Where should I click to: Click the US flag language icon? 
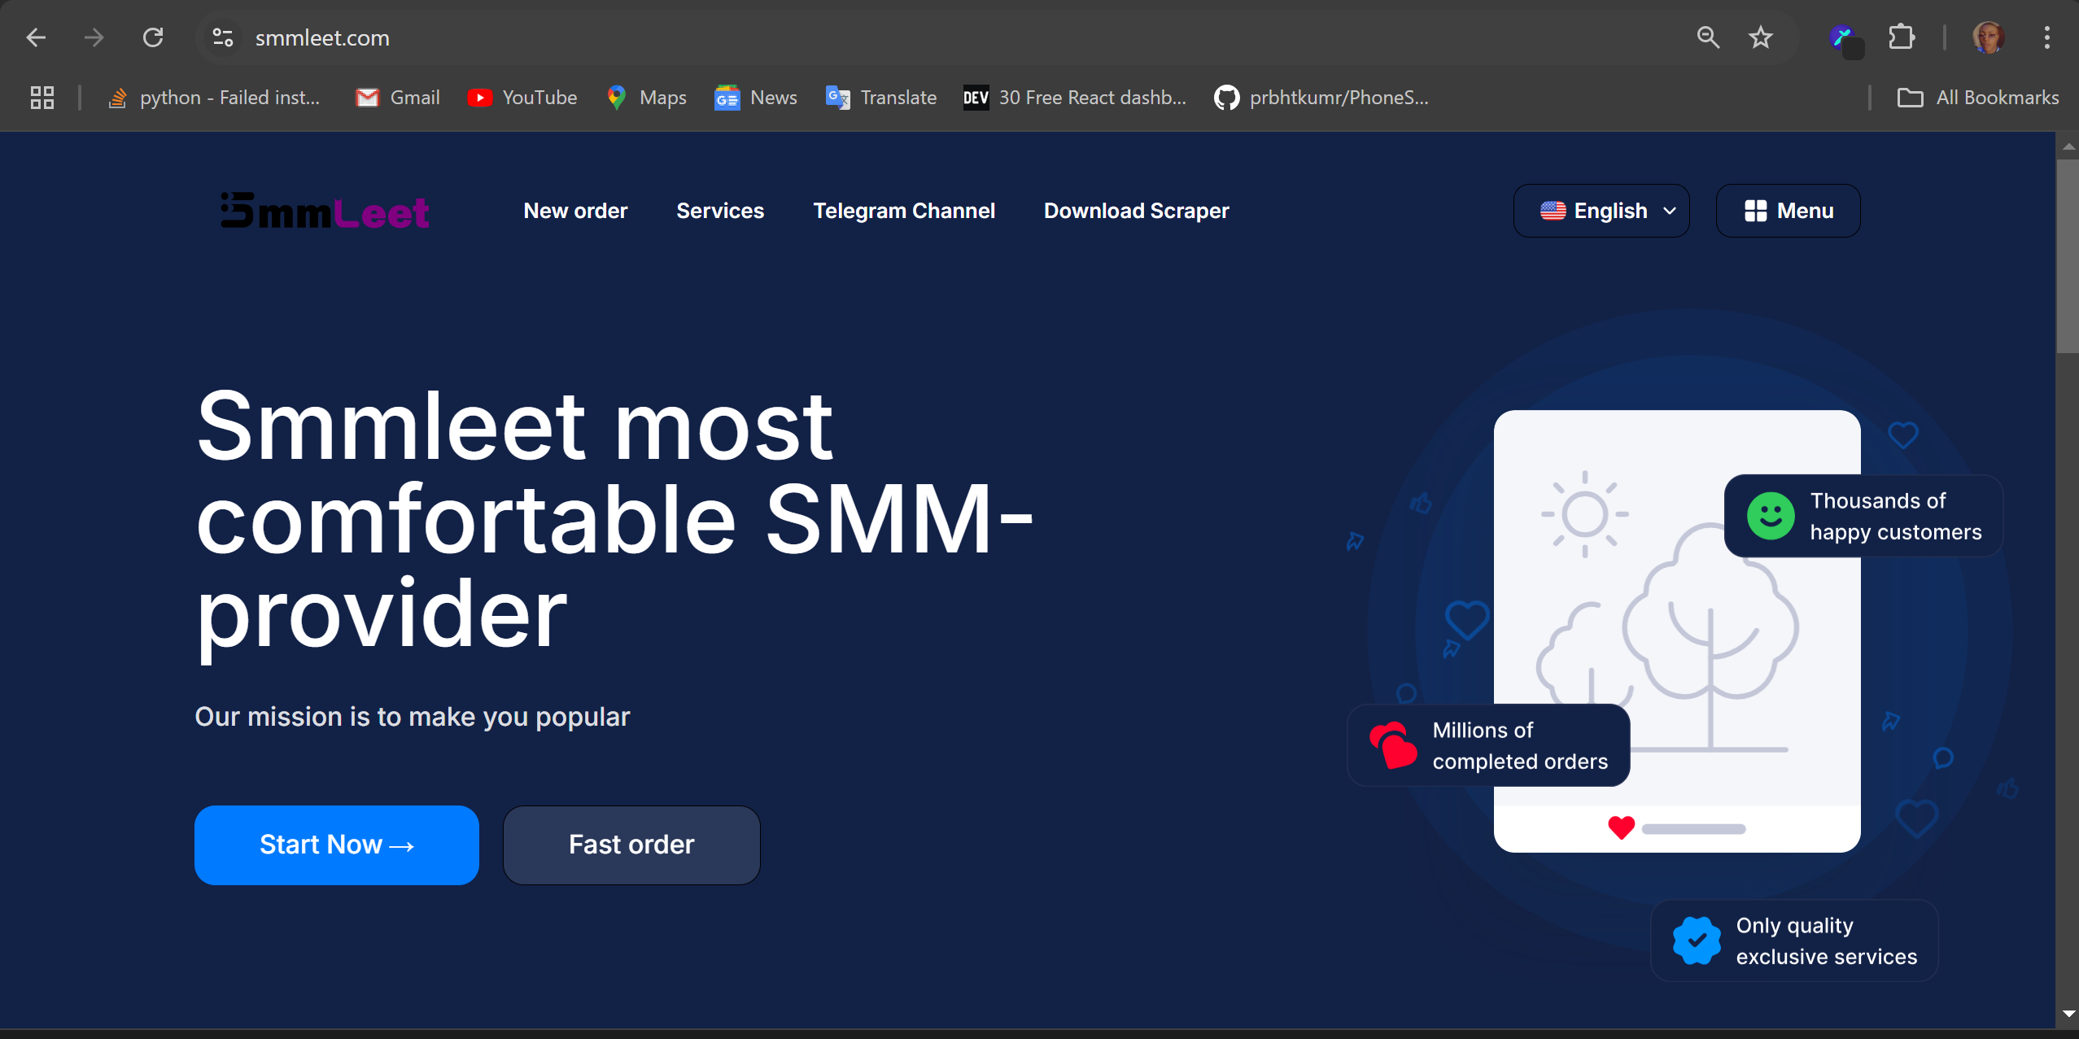[x=1553, y=211]
